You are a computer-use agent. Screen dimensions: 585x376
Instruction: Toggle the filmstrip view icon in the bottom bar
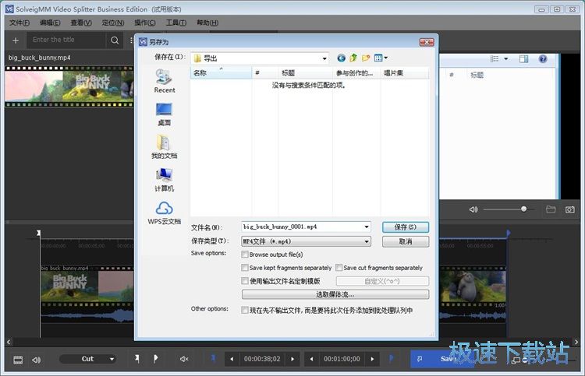(18, 360)
